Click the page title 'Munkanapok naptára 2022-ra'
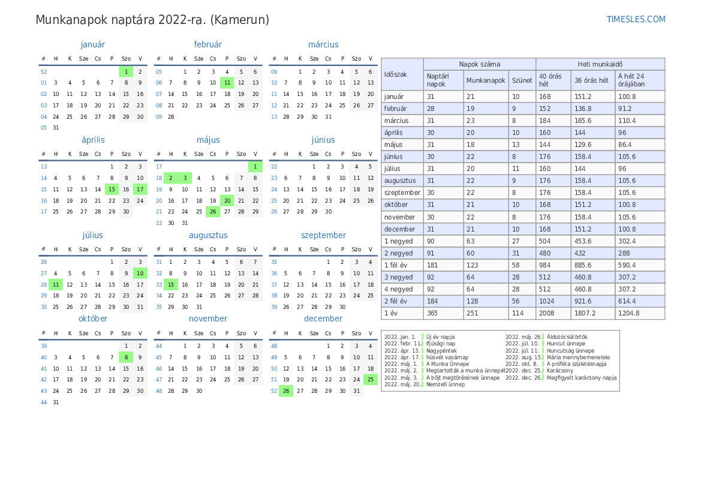Screen dimensions: 701x496 (x=152, y=20)
